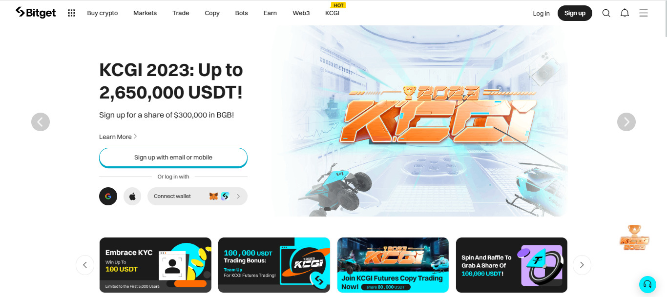Click the Sign up button
667x297 pixels.
pyautogui.click(x=575, y=13)
